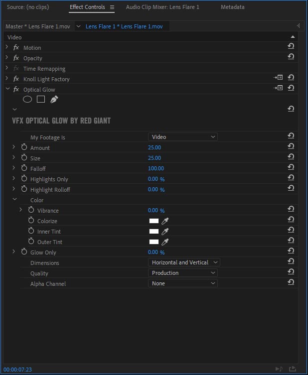Screen dimensions: 308x375
Task: Toggle the Opacity fx effect
Action: tap(16, 58)
